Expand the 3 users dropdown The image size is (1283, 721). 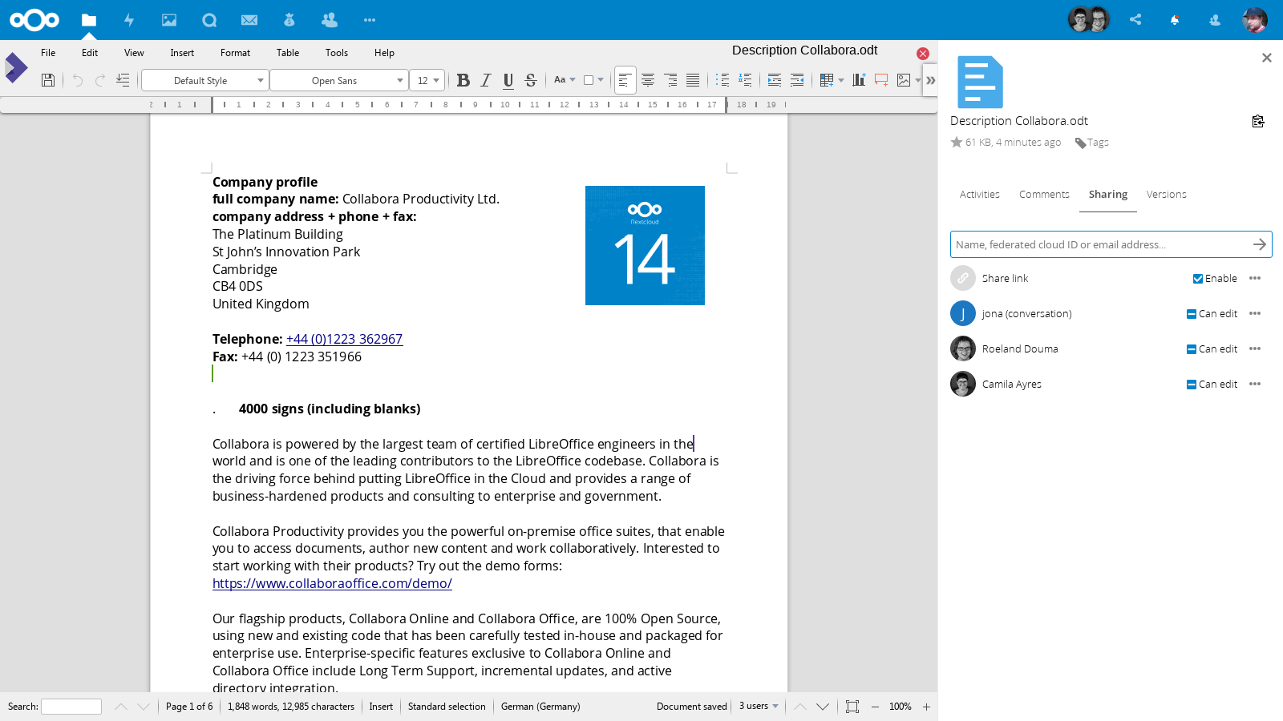tap(759, 706)
